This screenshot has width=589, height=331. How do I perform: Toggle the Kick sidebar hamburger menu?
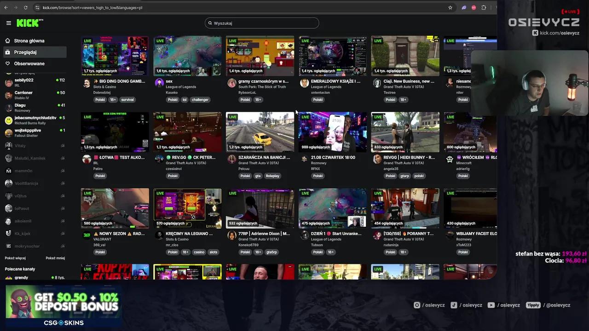point(8,23)
